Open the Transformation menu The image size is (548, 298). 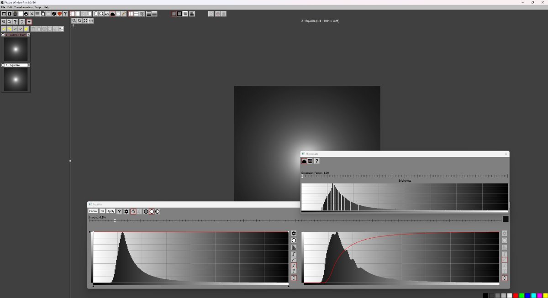click(23, 7)
